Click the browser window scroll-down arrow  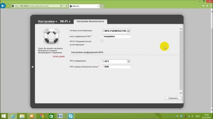(x=212, y=109)
